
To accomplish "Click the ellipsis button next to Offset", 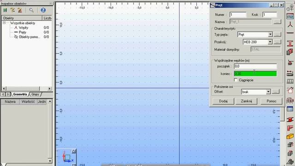I will coord(276,92).
